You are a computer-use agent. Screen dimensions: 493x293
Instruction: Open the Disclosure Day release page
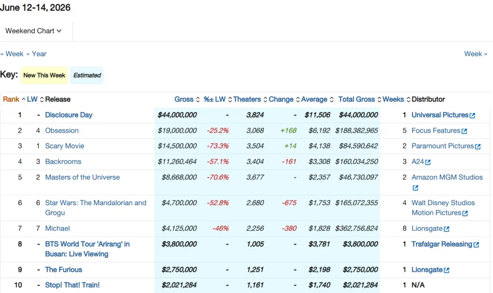68,115
